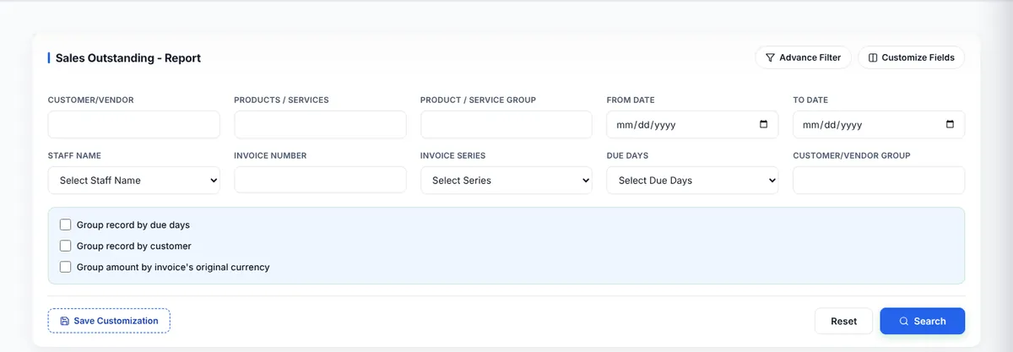Click the CUSTOMER/VENDOR GROUP label
1013x352 pixels.
pos(852,155)
